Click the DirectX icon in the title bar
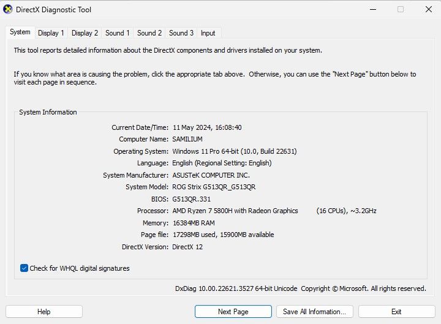Screen dimensions: 441x324 8,10
